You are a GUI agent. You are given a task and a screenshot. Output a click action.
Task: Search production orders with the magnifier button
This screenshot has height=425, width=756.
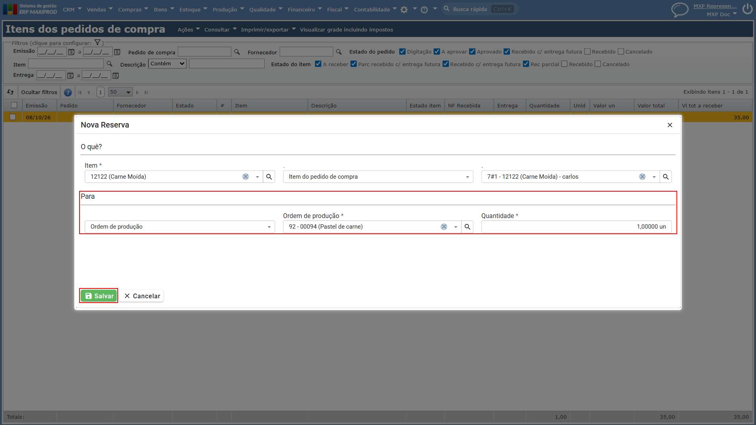467,227
